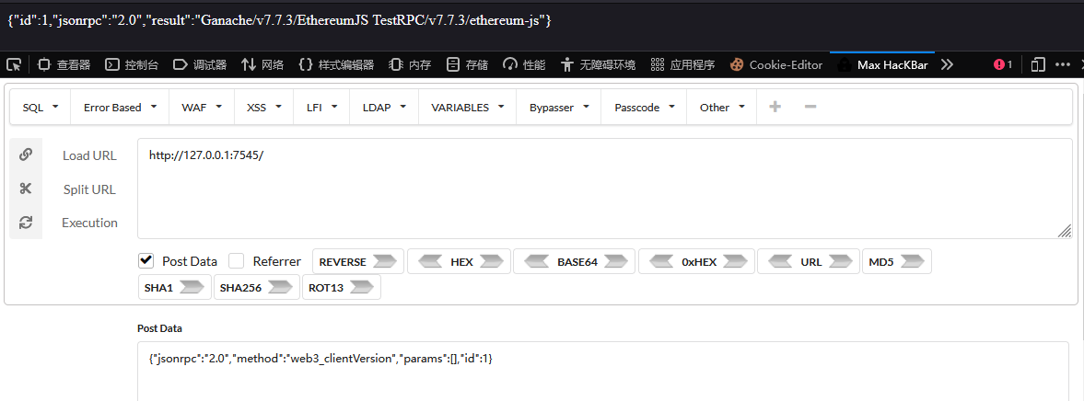
Task: Expand the Error Based dropdown
Action: [x=121, y=107]
